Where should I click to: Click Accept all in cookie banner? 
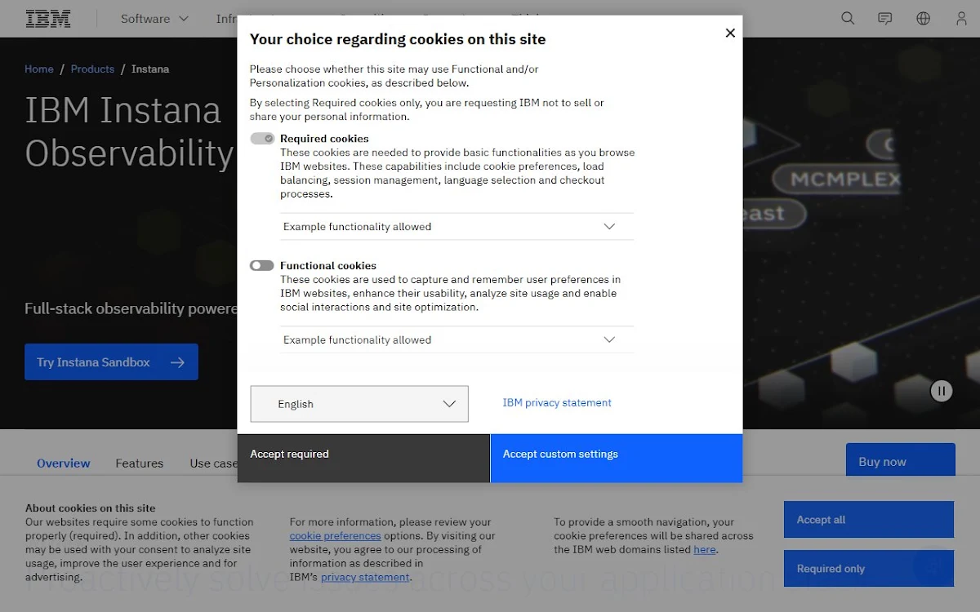click(x=869, y=520)
